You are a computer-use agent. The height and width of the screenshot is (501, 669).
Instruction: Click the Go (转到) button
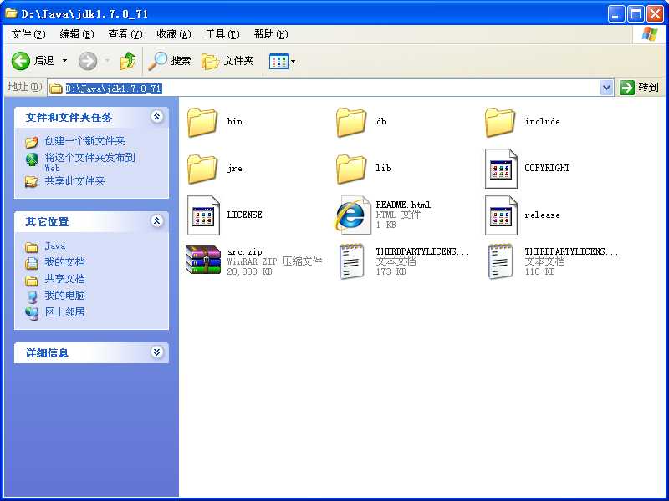[640, 88]
